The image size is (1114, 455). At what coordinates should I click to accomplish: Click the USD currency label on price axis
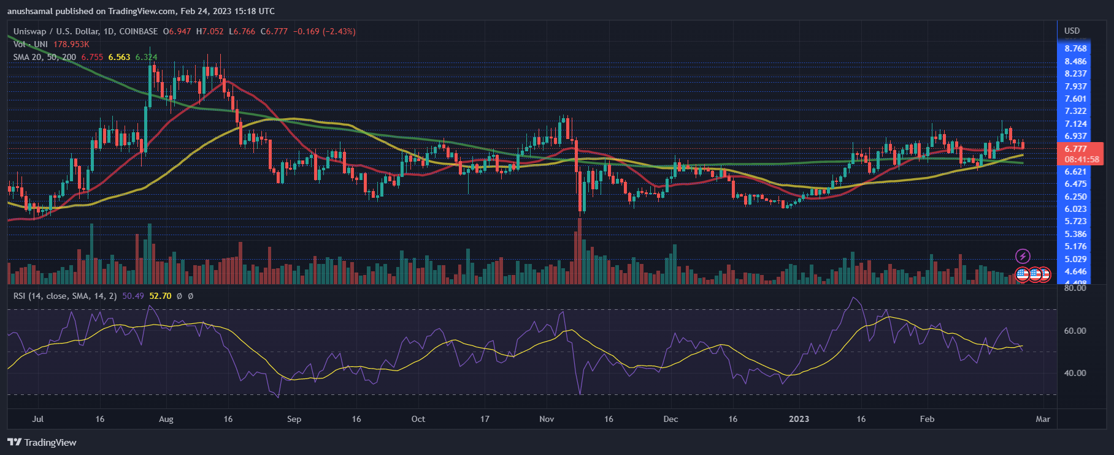pos(1072,31)
